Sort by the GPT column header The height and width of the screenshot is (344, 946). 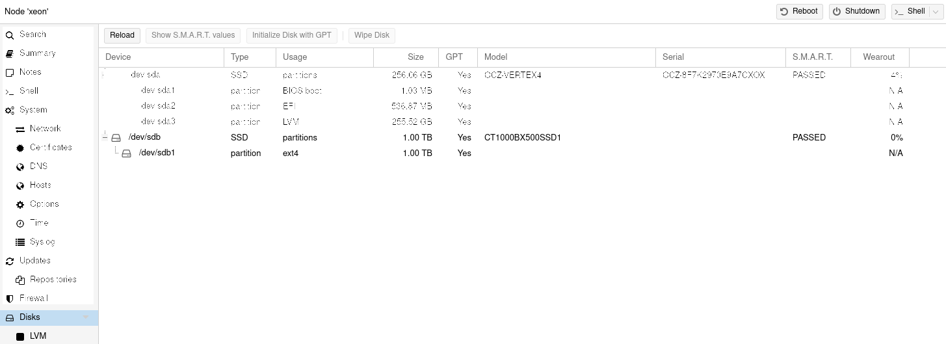click(458, 57)
